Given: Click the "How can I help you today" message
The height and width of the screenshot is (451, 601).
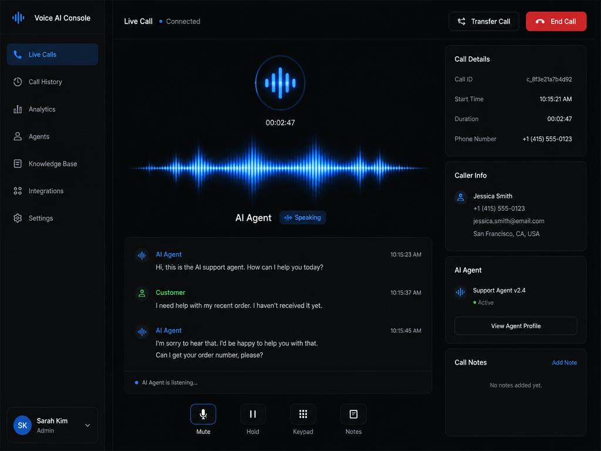Looking at the screenshot, I should (239, 267).
